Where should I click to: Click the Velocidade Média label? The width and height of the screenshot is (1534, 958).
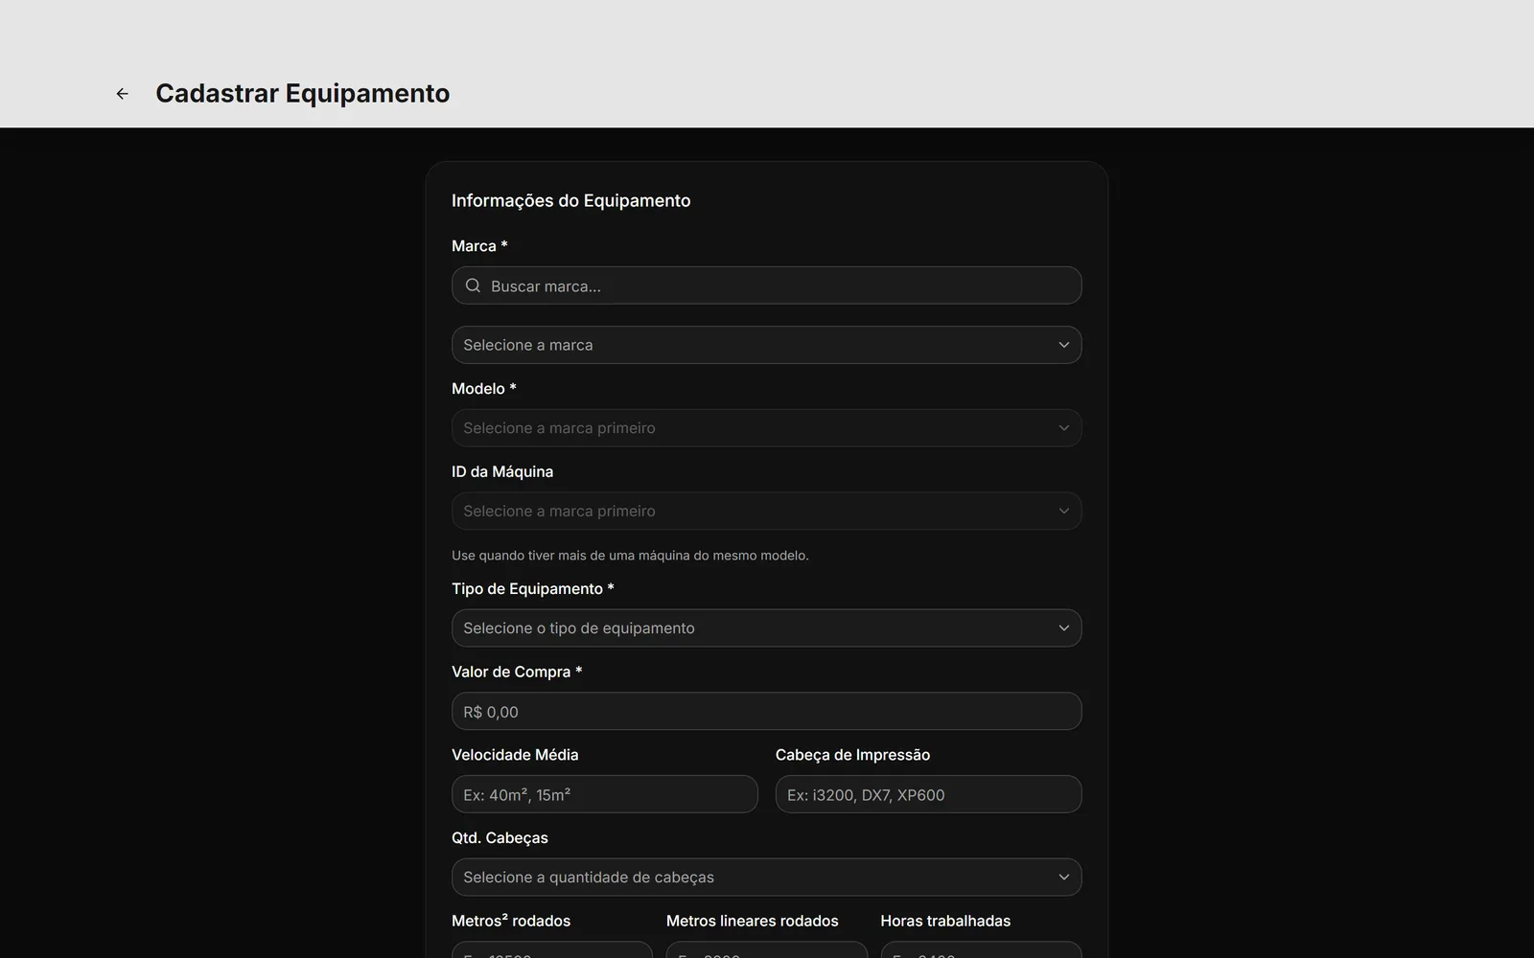coord(515,755)
